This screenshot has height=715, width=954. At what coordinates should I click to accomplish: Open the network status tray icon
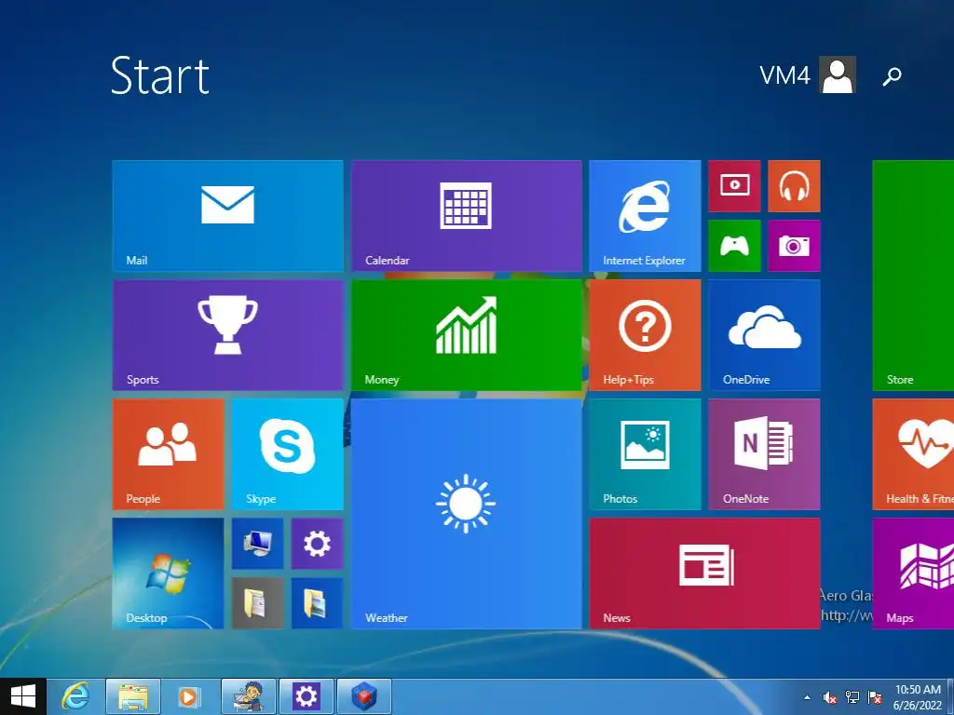click(852, 697)
